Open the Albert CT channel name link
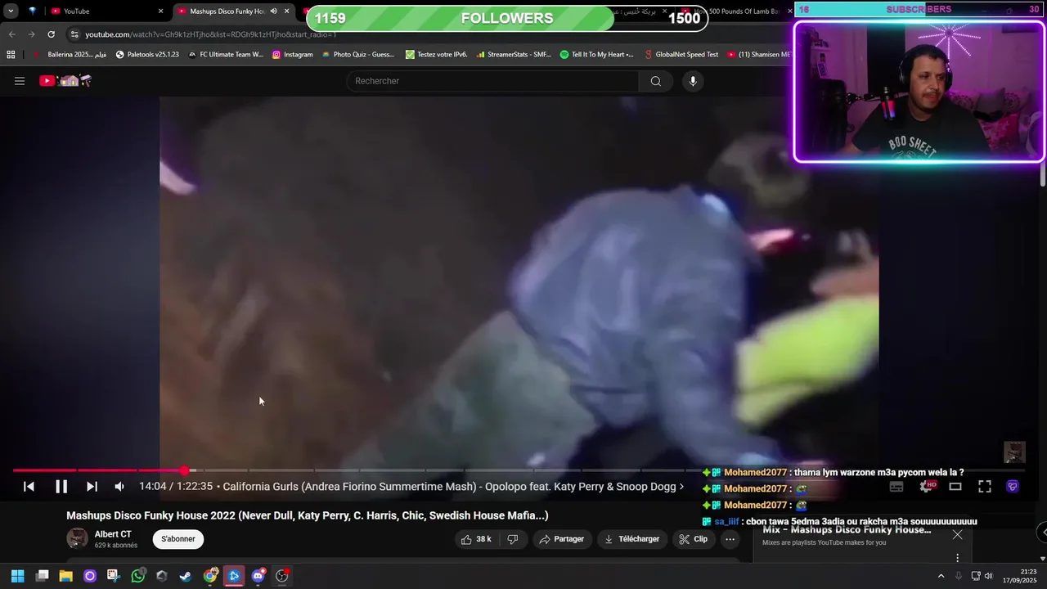This screenshot has height=589, width=1047. [x=113, y=534]
